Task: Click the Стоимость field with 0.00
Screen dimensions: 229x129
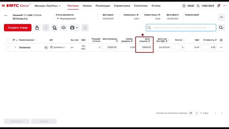Action: coord(209,47)
